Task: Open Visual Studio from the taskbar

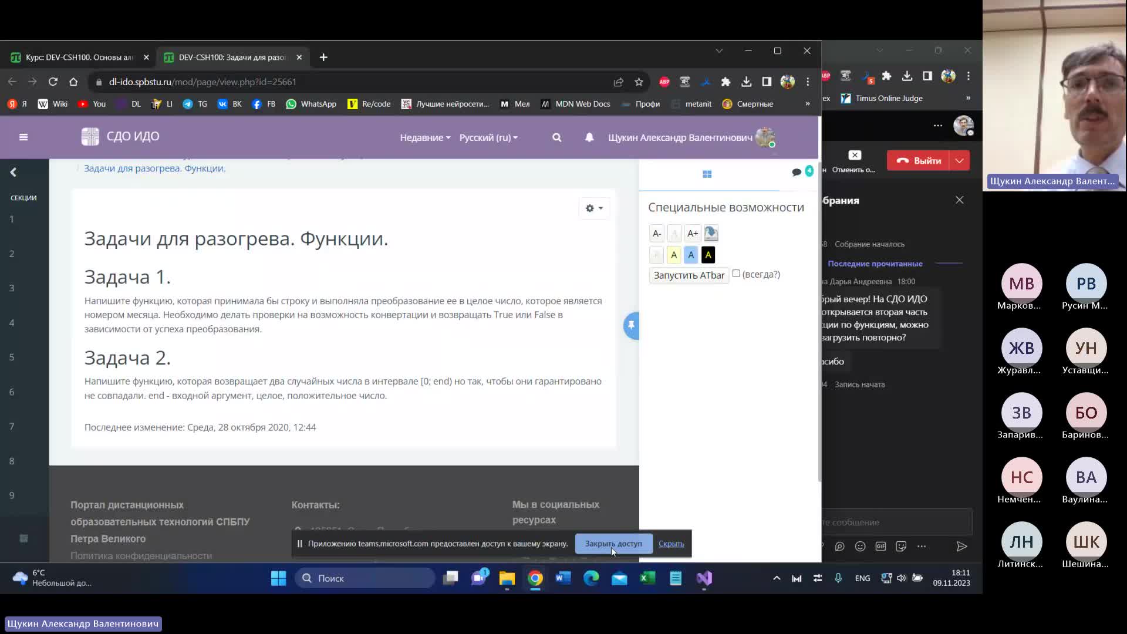Action: tap(704, 578)
